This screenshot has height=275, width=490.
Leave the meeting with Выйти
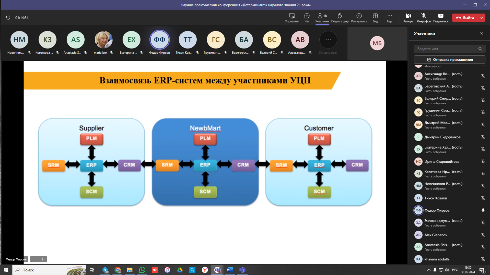(x=465, y=18)
